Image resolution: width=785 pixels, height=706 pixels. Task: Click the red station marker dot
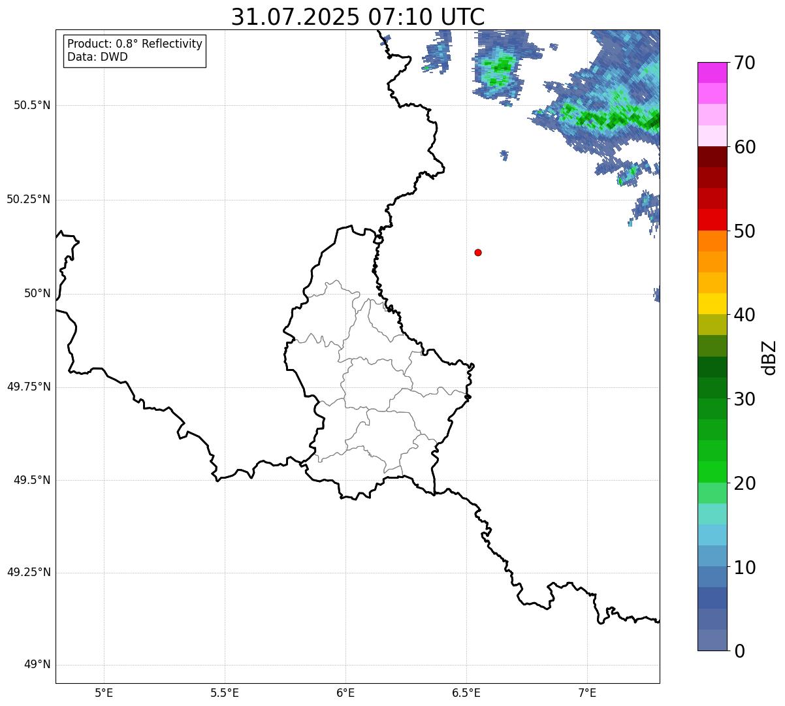point(478,252)
